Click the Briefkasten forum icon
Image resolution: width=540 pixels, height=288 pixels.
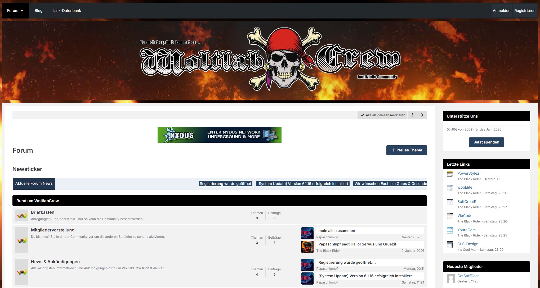click(22, 216)
